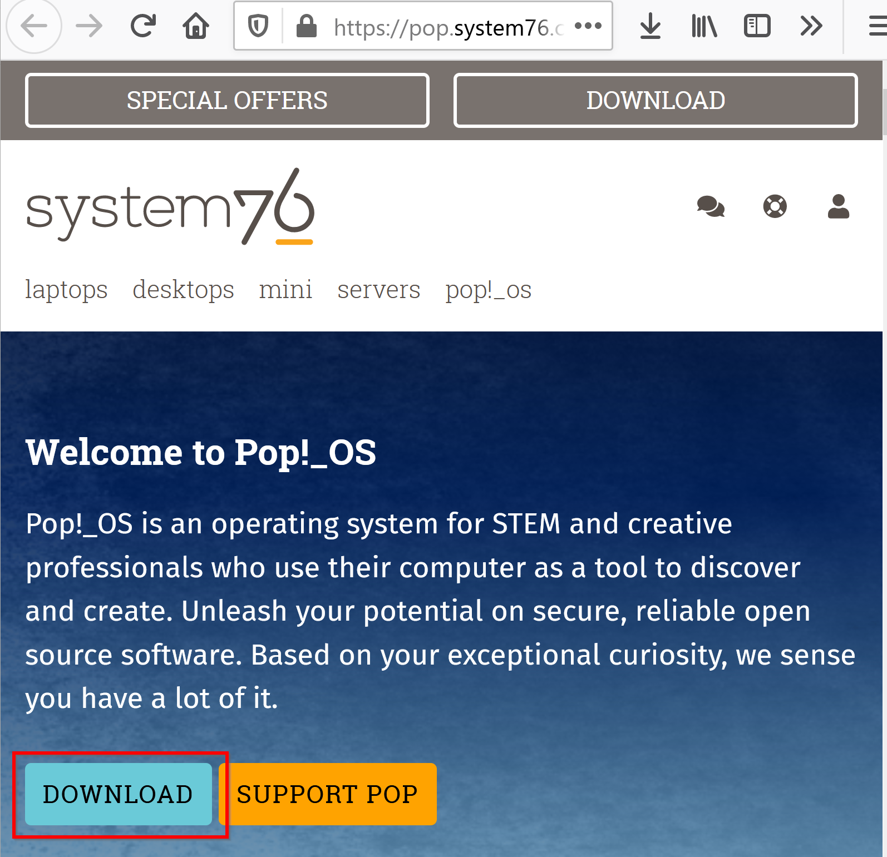
Task: Open the tracking protection shield icon
Action: coord(258,26)
